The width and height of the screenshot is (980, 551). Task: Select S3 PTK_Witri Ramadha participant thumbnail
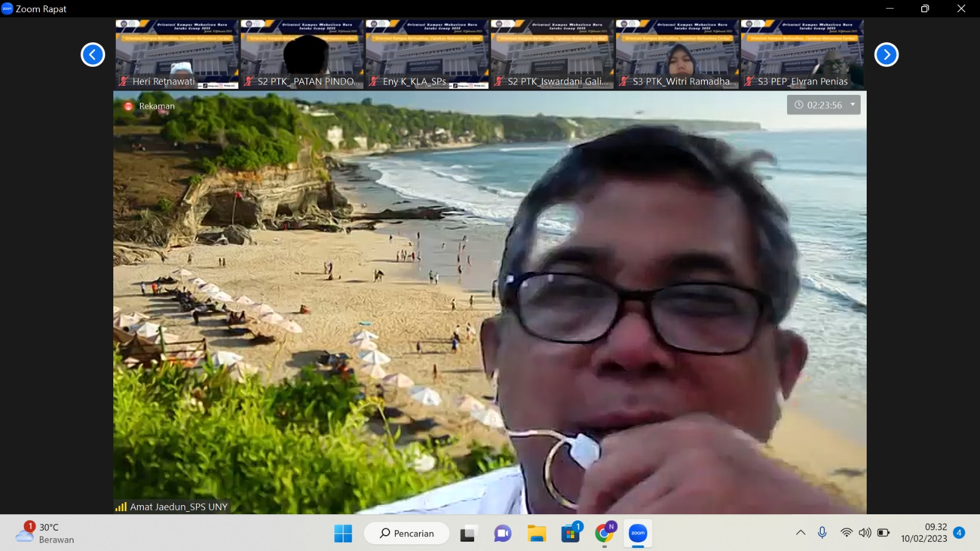[x=677, y=54]
